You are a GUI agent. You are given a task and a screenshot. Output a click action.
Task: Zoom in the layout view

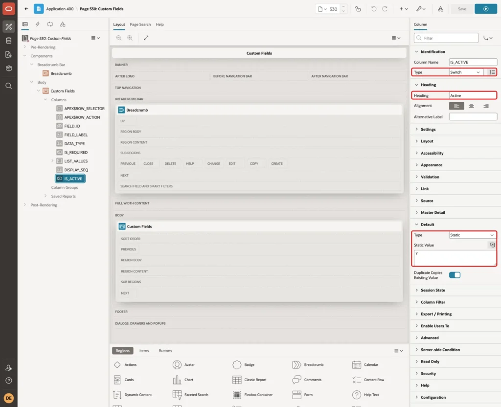click(x=130, y=38)
